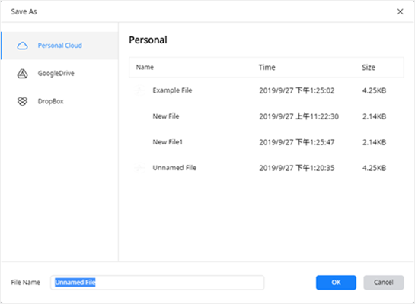Click the Unnamed File thumbnail icon
Viewport: 415px width, 304px height.
point(139,168)
